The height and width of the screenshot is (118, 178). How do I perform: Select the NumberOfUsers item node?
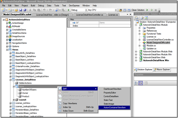[29, 90]
